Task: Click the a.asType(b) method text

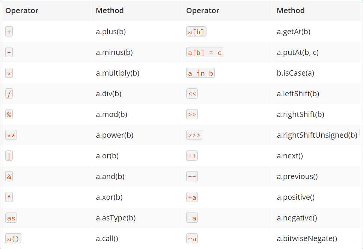Action: (x=116, y=218)
